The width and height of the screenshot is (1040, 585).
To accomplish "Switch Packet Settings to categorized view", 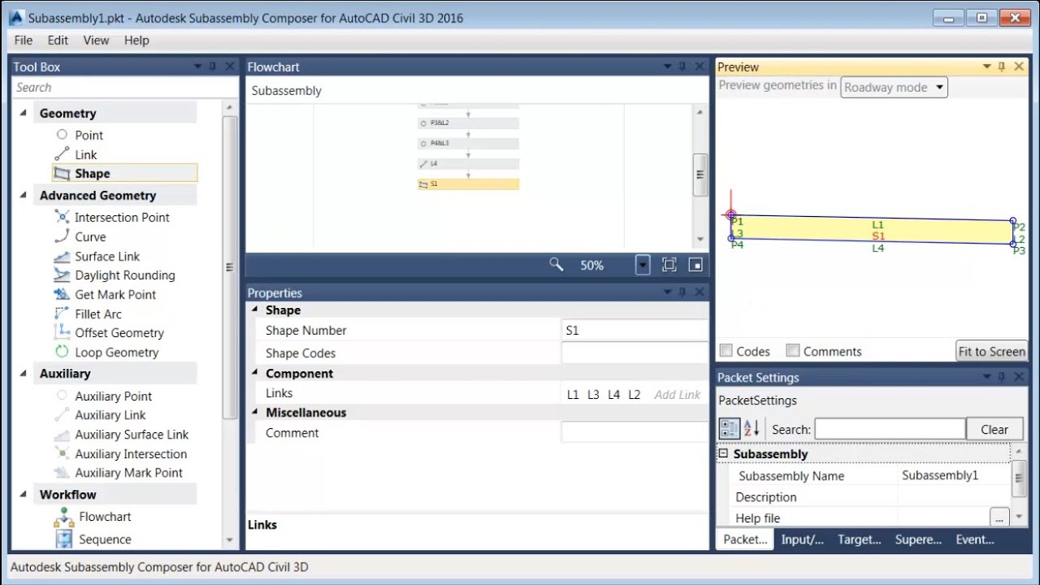I will tap(730, 429).
